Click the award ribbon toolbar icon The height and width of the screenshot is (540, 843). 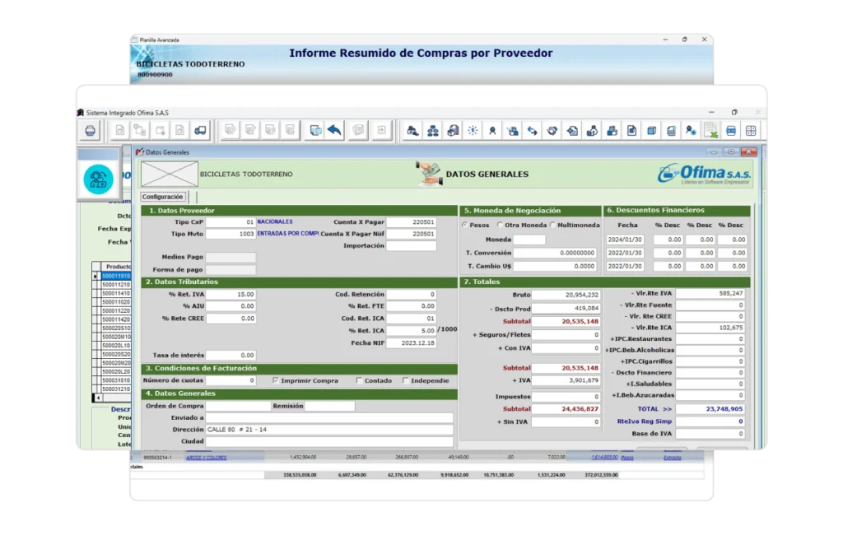click(x=492, y=131)
